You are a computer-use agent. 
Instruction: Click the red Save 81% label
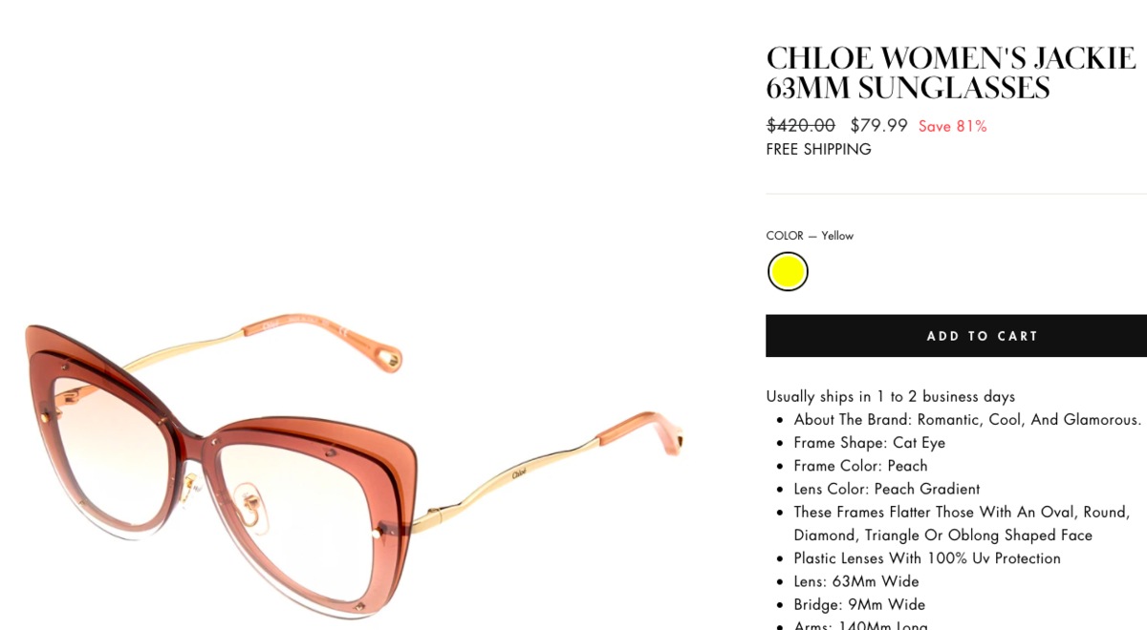pyautogui.click(x=952, y=126)
